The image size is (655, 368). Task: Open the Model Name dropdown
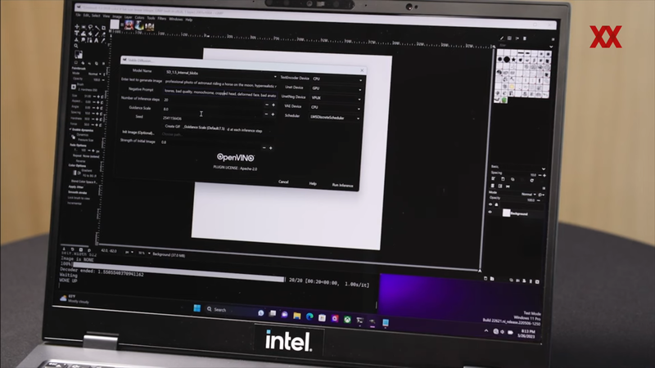[220, 74]
